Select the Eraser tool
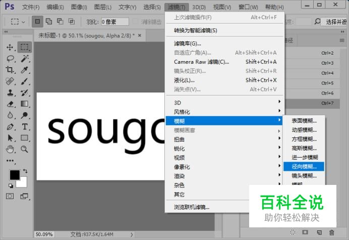Screen dimensions: 349x240 click(x=10, y=104)
